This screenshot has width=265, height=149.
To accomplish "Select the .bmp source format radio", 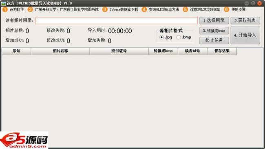I will click(179, 37).
